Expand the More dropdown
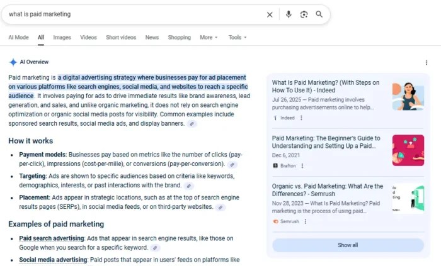 [x=209, y=37]
